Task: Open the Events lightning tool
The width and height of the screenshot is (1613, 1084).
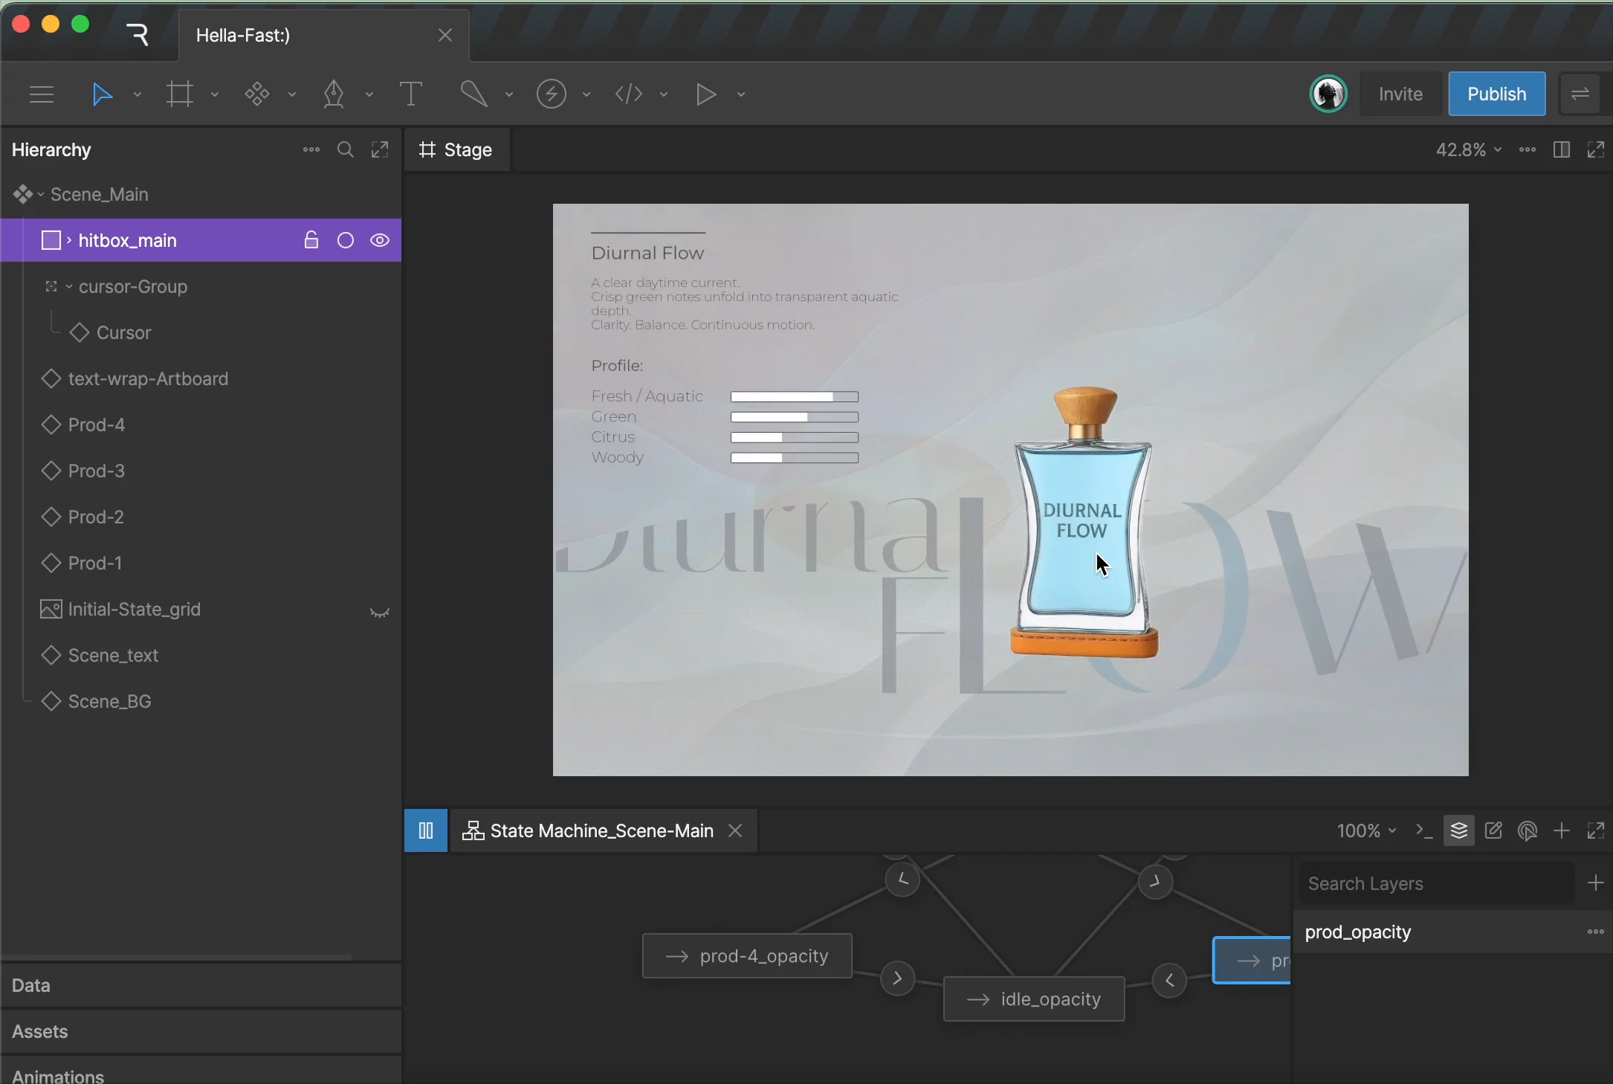Action: [x=551, y=94]
